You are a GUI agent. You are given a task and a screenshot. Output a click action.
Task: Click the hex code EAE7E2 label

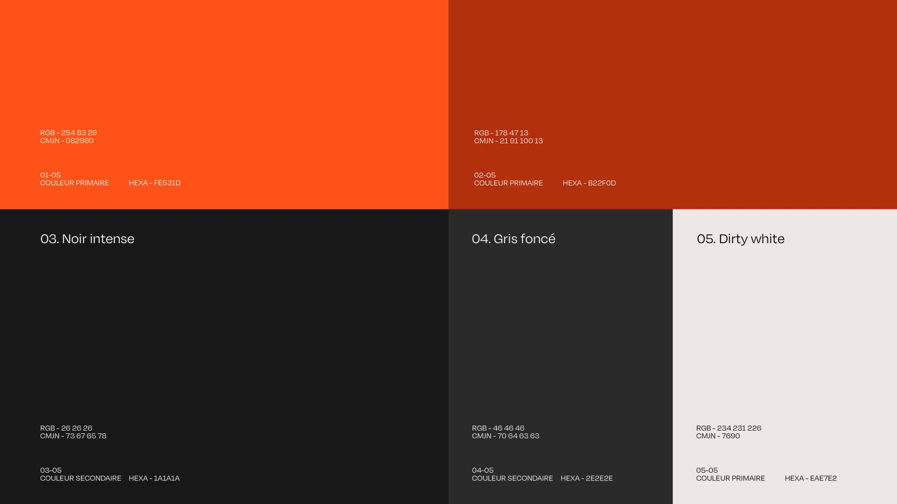(811, 478)
